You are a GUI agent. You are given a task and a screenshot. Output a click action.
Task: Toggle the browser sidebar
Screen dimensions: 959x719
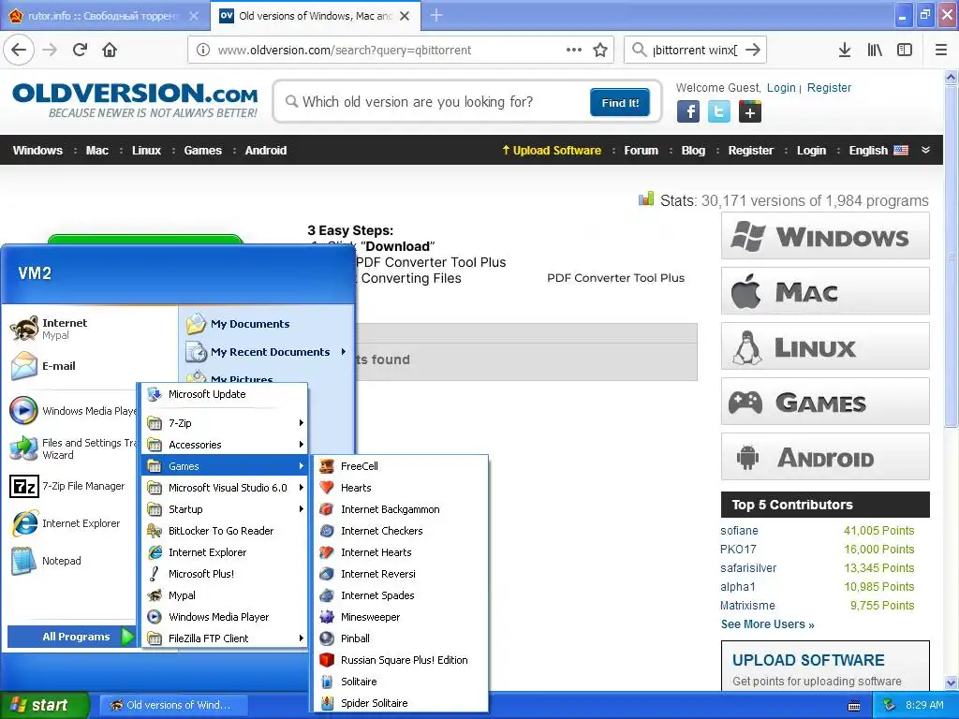point(905,51)
